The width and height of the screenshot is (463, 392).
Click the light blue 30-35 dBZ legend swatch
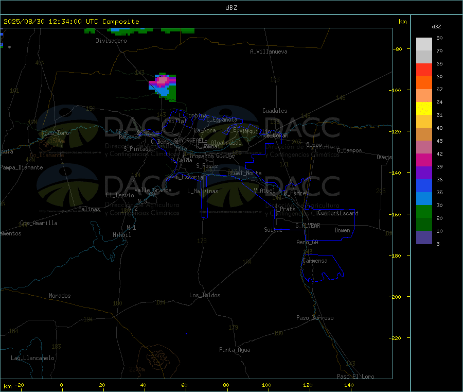pyautogui.click(x=424, y=199)
